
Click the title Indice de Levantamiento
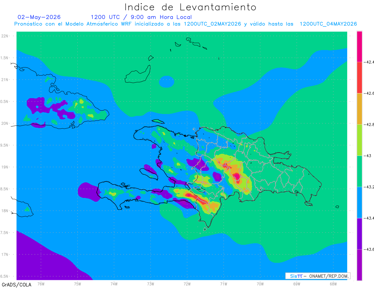190,7
